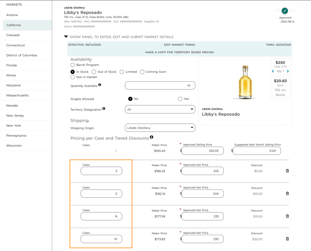
Task: Delete the 10-case discount tier
Action: coord(287,239)
